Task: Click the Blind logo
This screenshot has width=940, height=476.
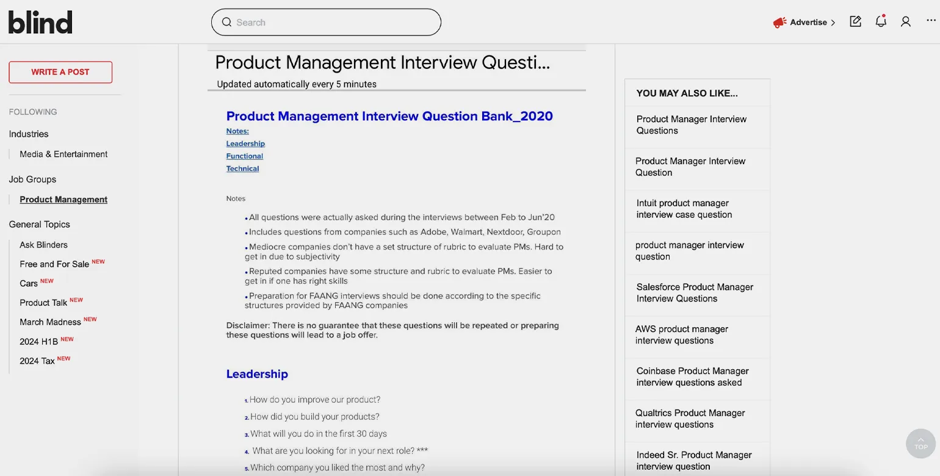Action: tap(40, 23)
